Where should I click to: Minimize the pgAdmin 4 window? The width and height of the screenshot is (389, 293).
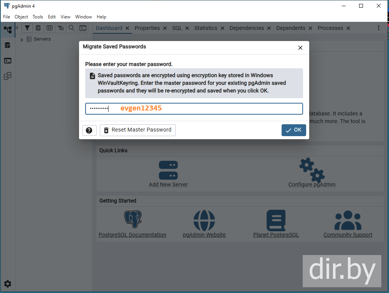(x=344, y=6)
